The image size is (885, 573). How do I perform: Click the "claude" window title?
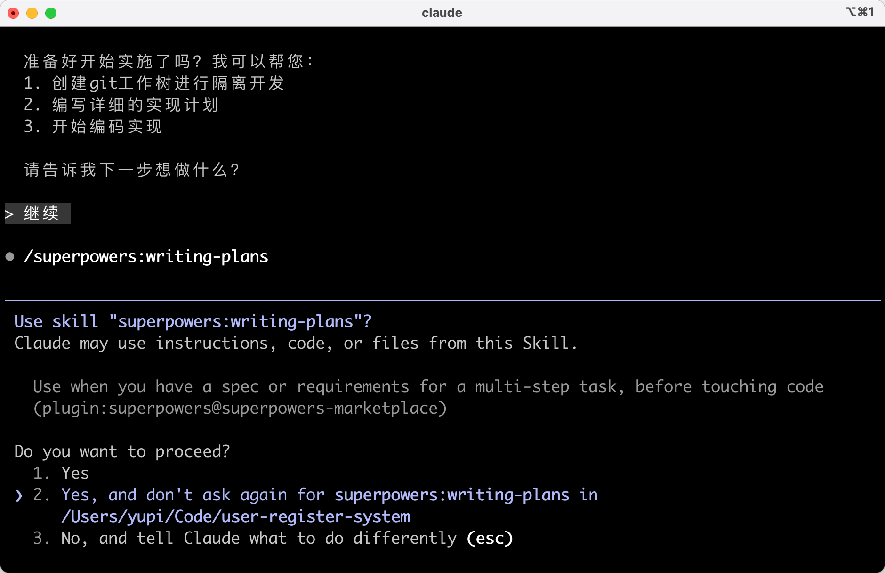coord(442,13)
